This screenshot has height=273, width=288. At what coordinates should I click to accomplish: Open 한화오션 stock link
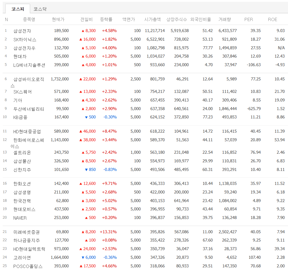tap(22, 184)
